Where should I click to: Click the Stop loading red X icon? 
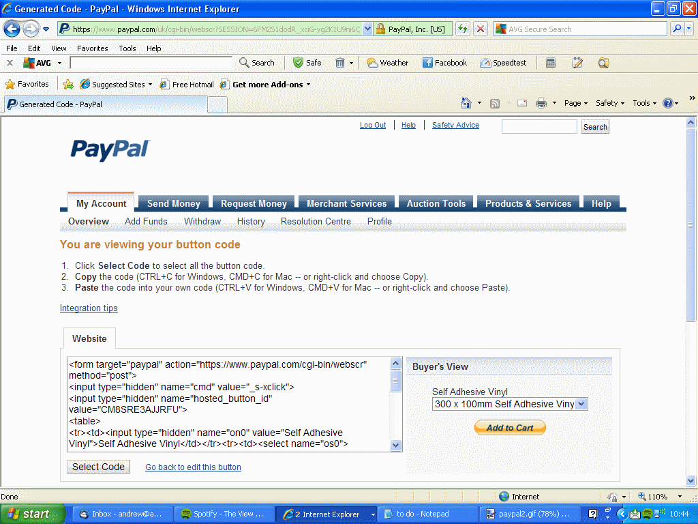pos(481,29)
